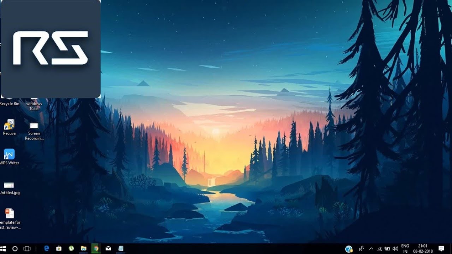The width and height of the screenshot is (452, 254).
Task: Open Microsoft Store from the taskbar
Action: pyautogui.click(x=59, y=248)
